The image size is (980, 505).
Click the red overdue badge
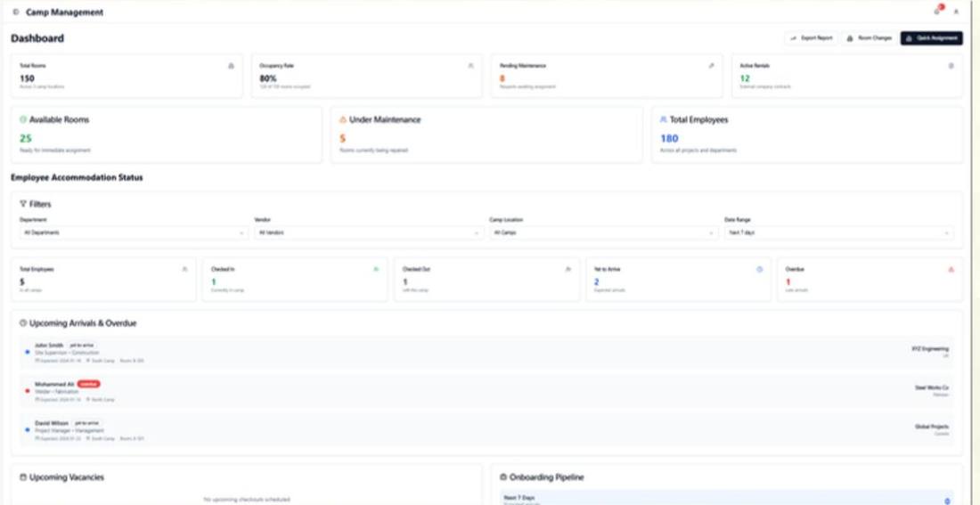tap(89, 384)
